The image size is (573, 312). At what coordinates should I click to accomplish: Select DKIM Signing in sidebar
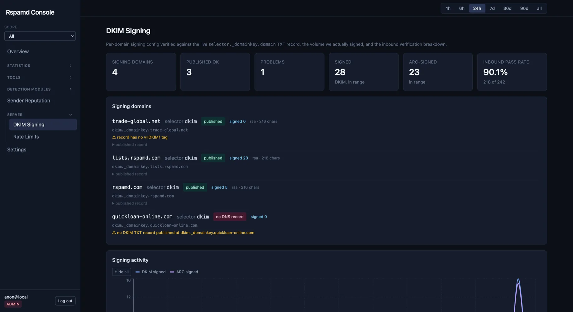[43, 125]
